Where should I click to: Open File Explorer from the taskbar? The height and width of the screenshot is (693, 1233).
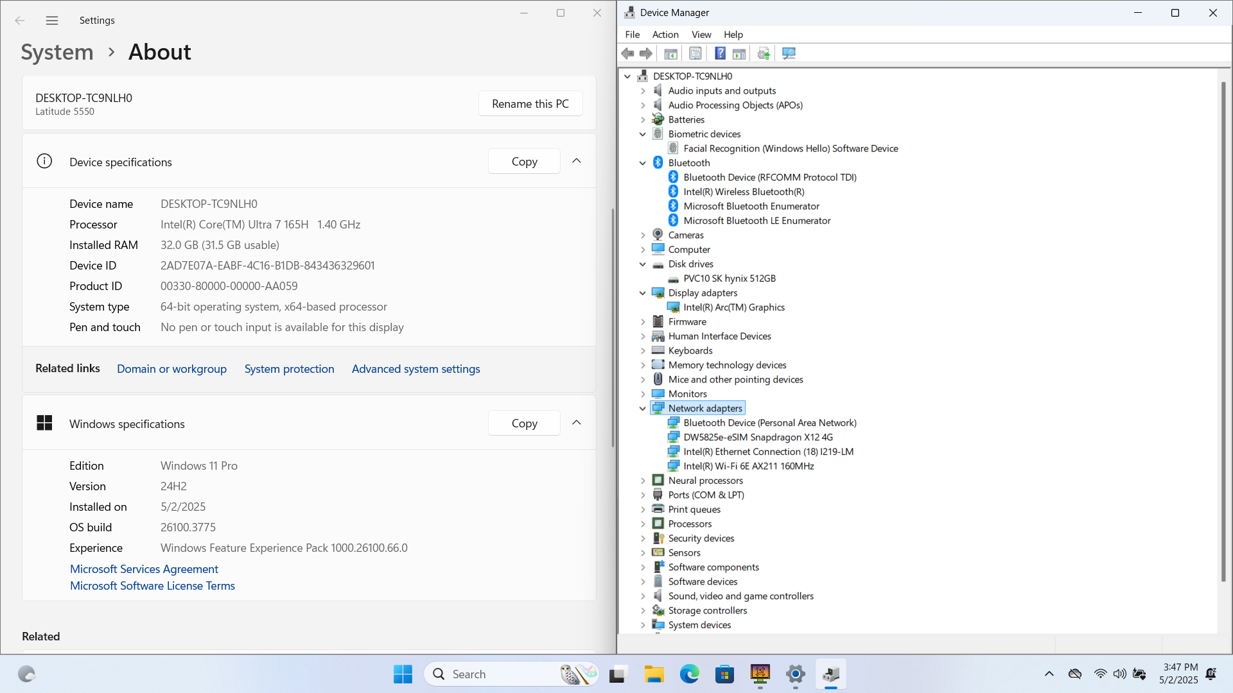click(x=654, y=674)
